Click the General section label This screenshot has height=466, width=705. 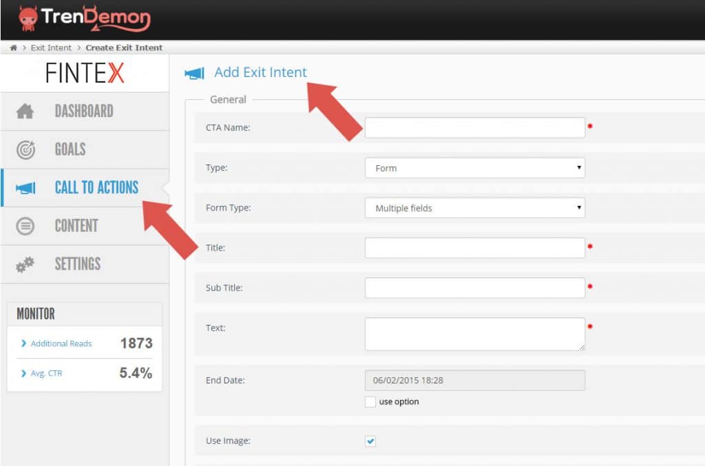(228, 99)
